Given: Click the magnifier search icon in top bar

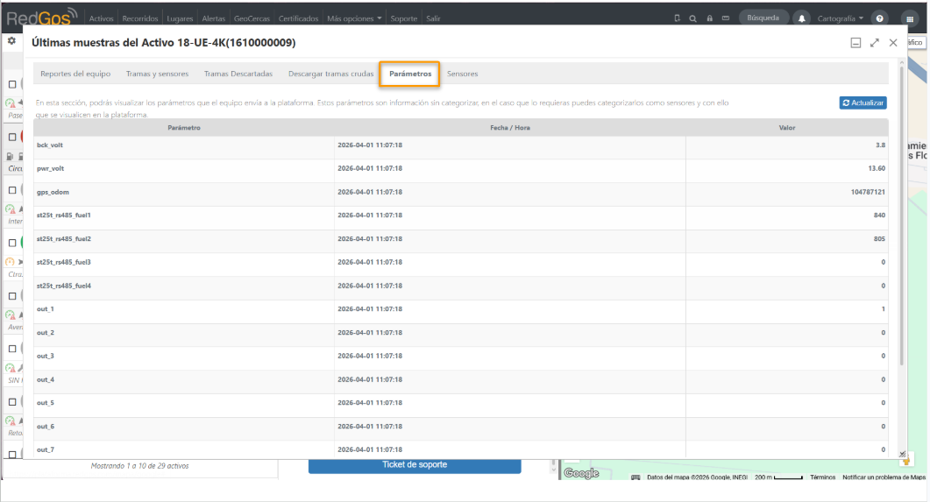Looking at the screenshot, I should point(692,18).
